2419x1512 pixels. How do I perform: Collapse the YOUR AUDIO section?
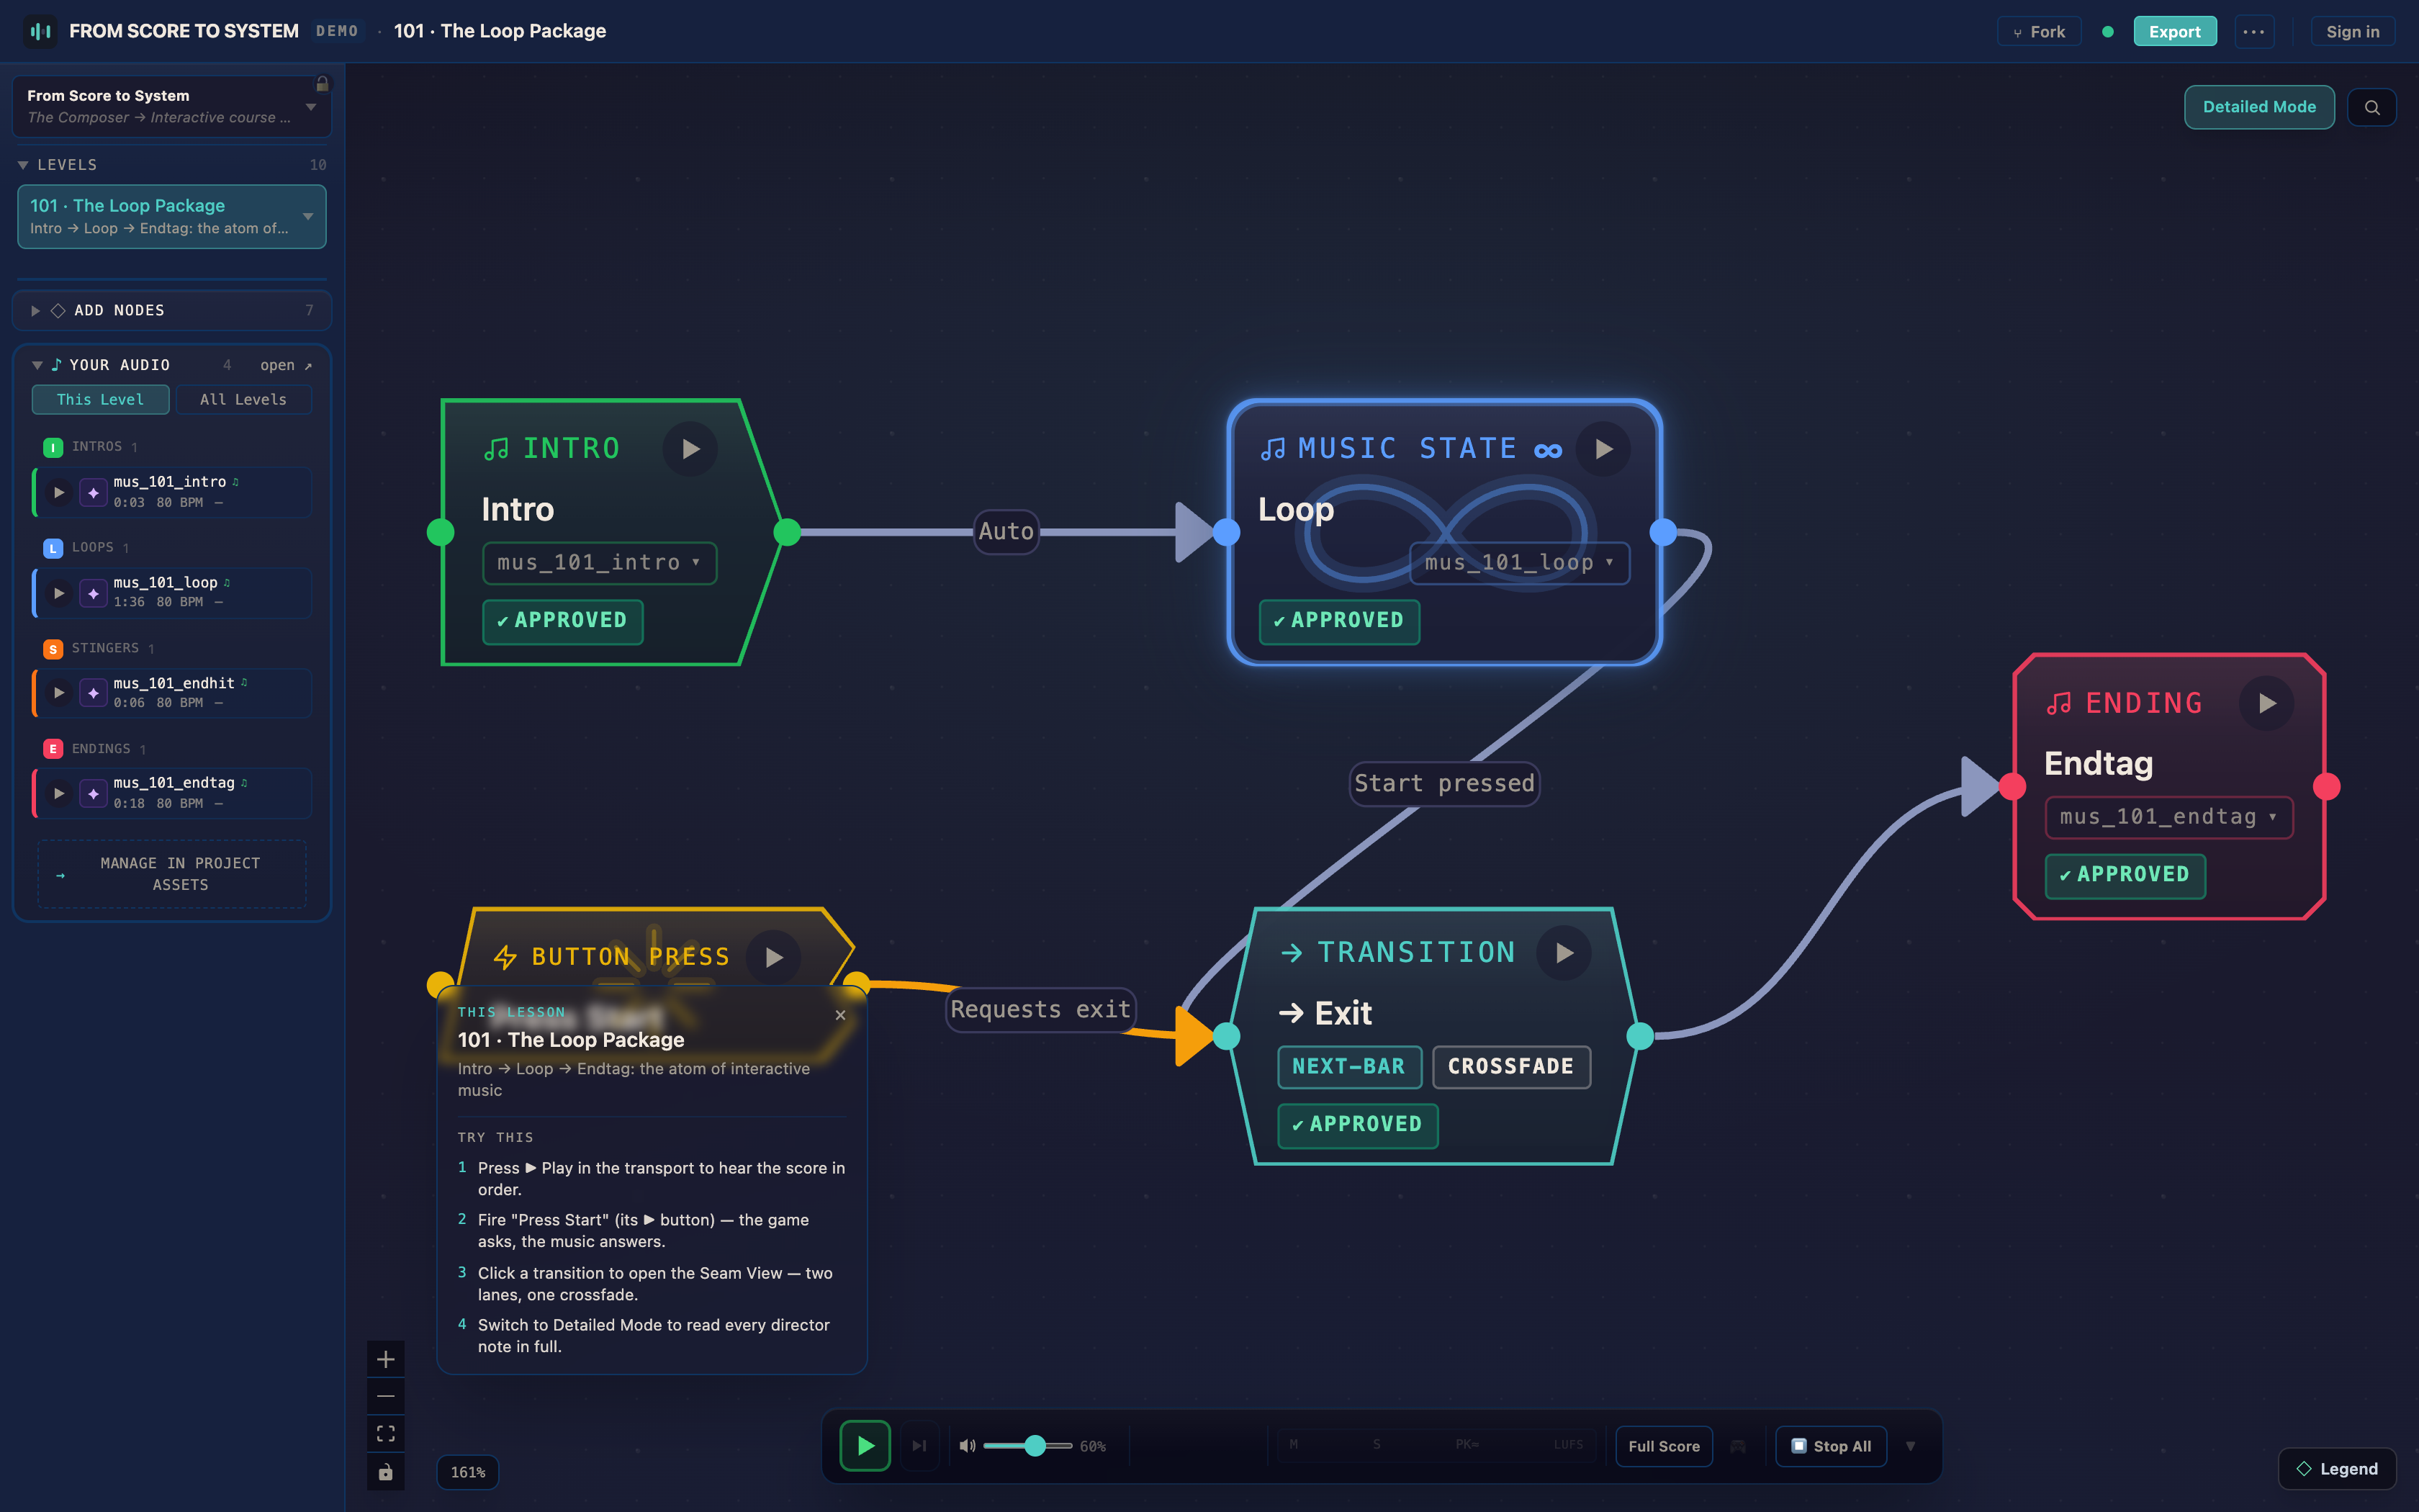click(x=37, y=365)
